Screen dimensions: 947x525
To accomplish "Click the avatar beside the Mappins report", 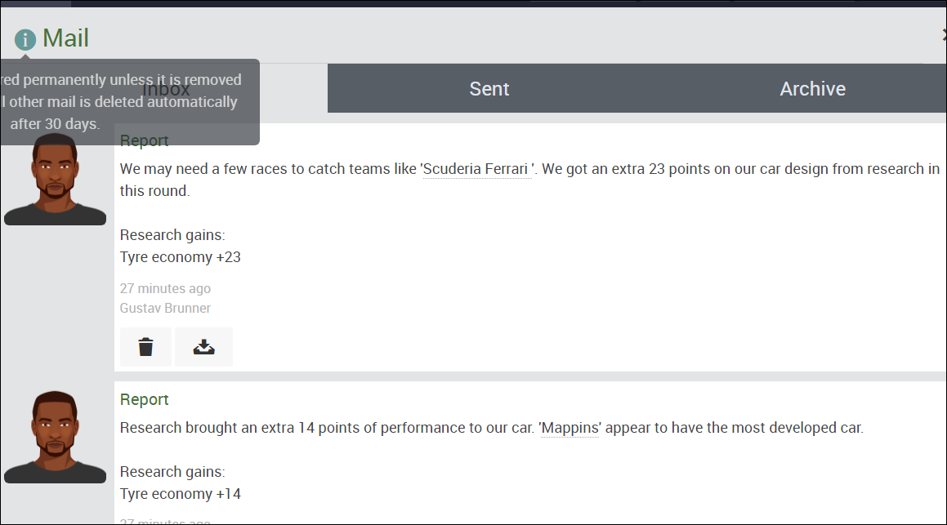I will (55, 437).
